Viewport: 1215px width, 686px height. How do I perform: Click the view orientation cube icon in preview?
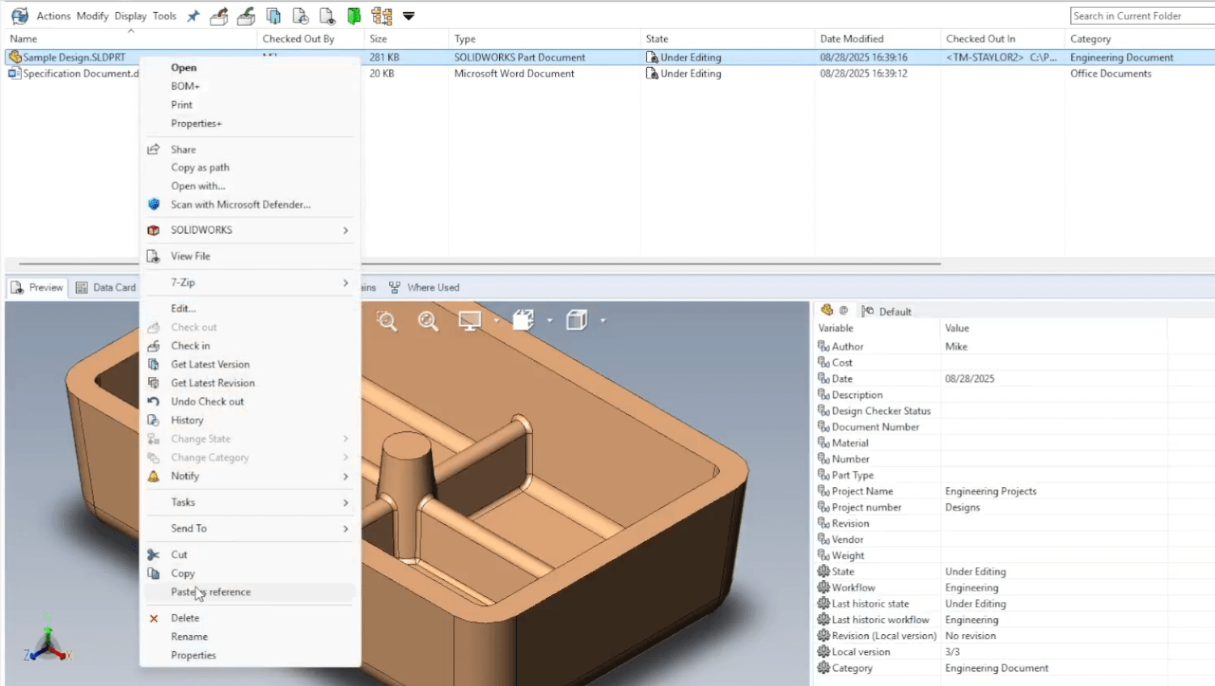click(523, 320)
